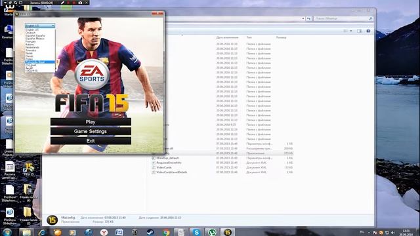Screen dimensions: 420x236
Task: Click the Exit button in FIFA launcher
Action: point(91,141)
